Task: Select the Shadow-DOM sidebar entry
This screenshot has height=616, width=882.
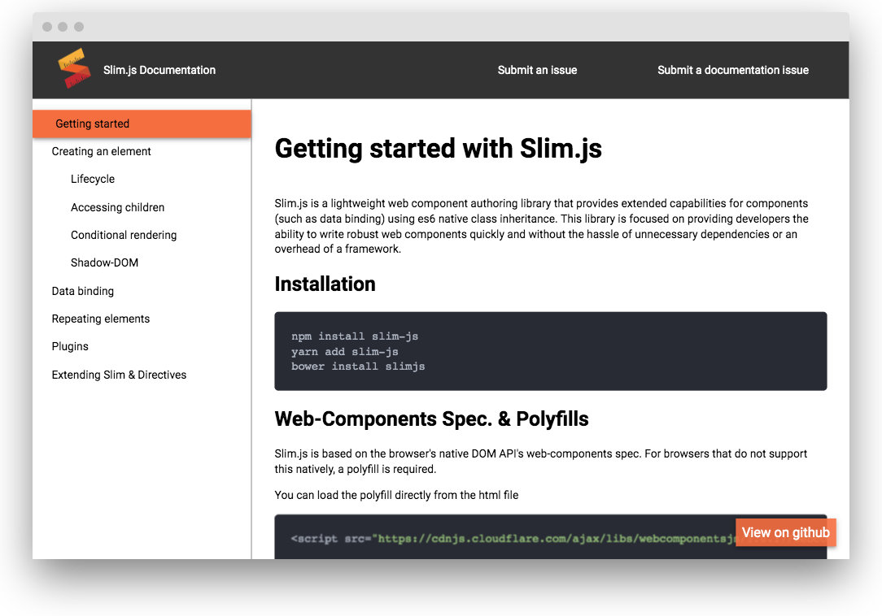Action: 105,262
